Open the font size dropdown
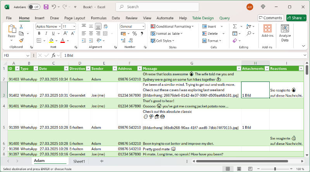This screenshot has height=172, width=310. pos(74,26)
